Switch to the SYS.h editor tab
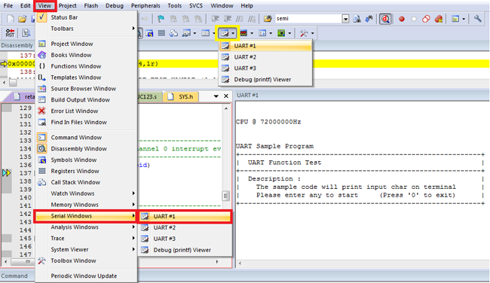This screenshot has width=490, height=283. click(181, 97)
